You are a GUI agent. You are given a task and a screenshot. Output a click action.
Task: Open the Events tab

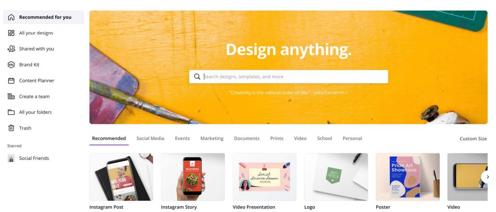(182, 138)
